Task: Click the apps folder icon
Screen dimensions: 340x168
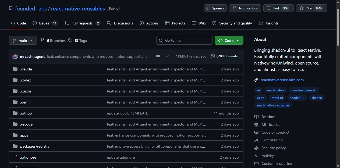Action: coord(15,135)
